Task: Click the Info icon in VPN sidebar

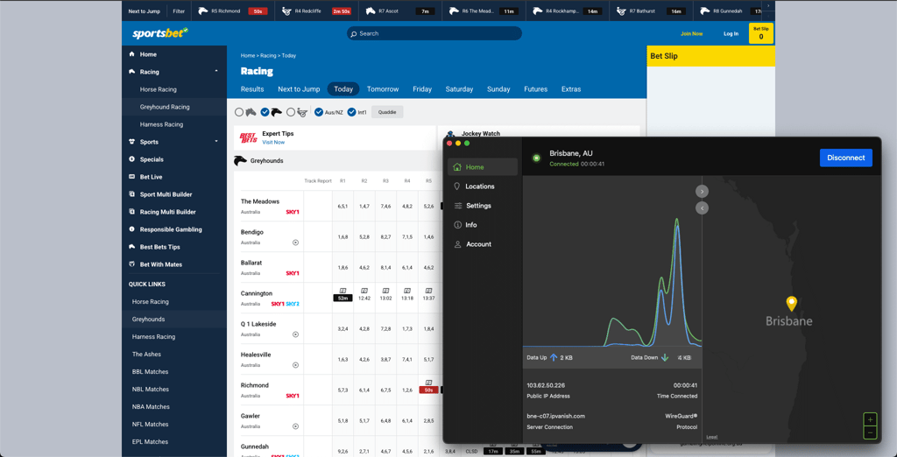Action: coord(457,225)
